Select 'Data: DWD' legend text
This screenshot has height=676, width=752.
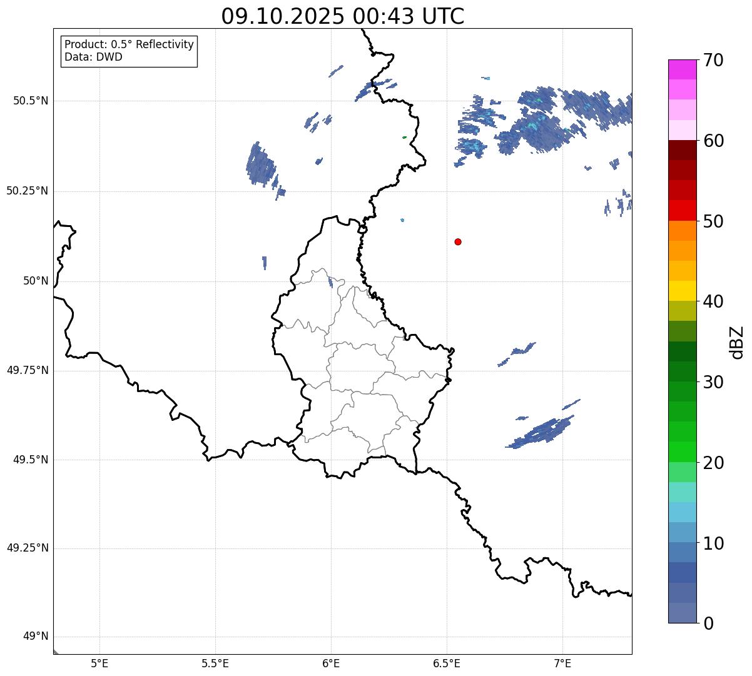(x=93, y=57)
